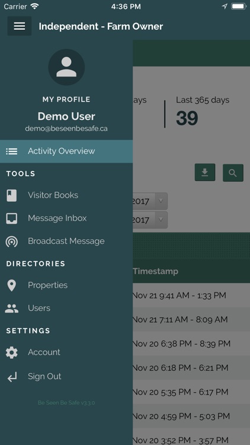Tap the Properties location pin icon
250x445 pixels.
click(x=12, y=285)
